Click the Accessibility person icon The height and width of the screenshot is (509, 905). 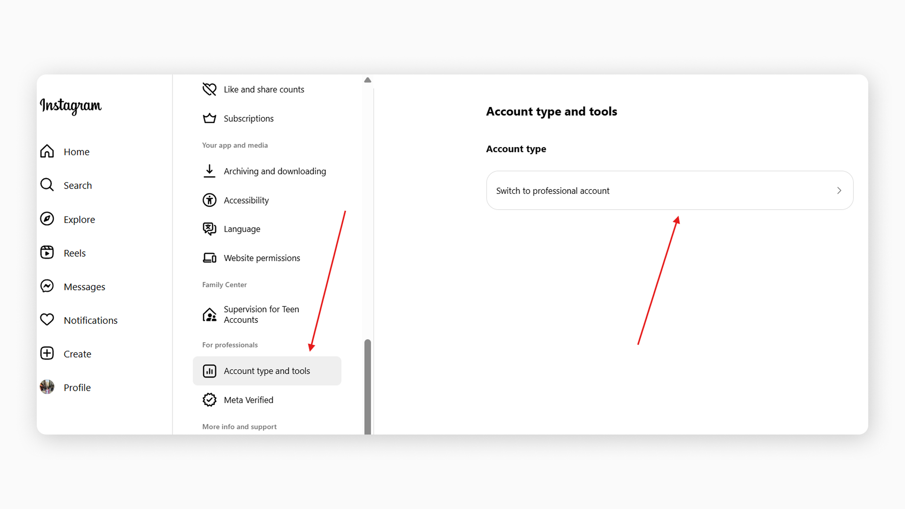click(209, 200)
